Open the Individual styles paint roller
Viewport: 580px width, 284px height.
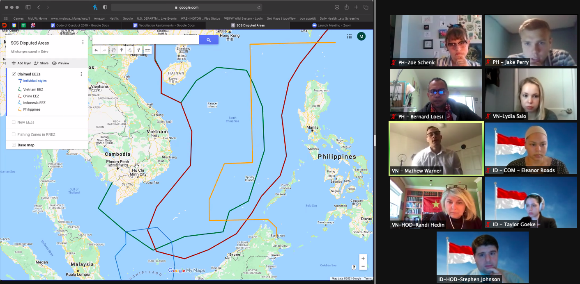click(20, 81)
